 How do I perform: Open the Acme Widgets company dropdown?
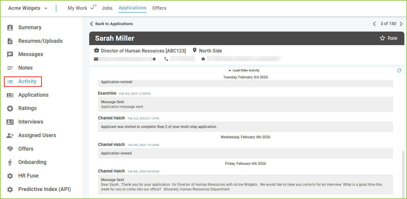tap(28, 8)
